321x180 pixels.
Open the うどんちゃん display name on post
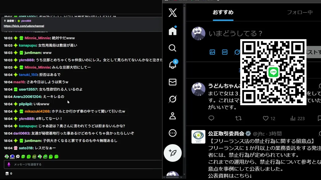coord(224,86)
